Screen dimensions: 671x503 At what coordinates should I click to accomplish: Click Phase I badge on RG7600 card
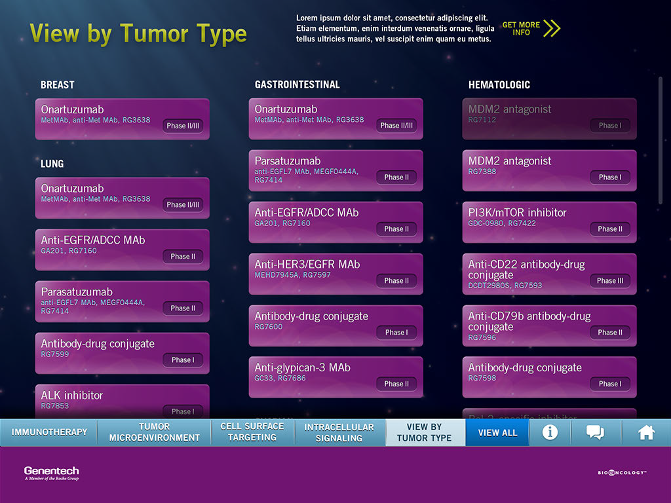pyautogui.click(x=396, y=332)
